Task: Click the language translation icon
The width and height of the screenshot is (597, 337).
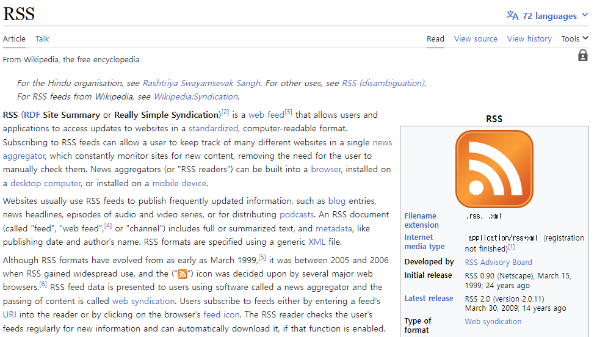Action: point(512,16)
